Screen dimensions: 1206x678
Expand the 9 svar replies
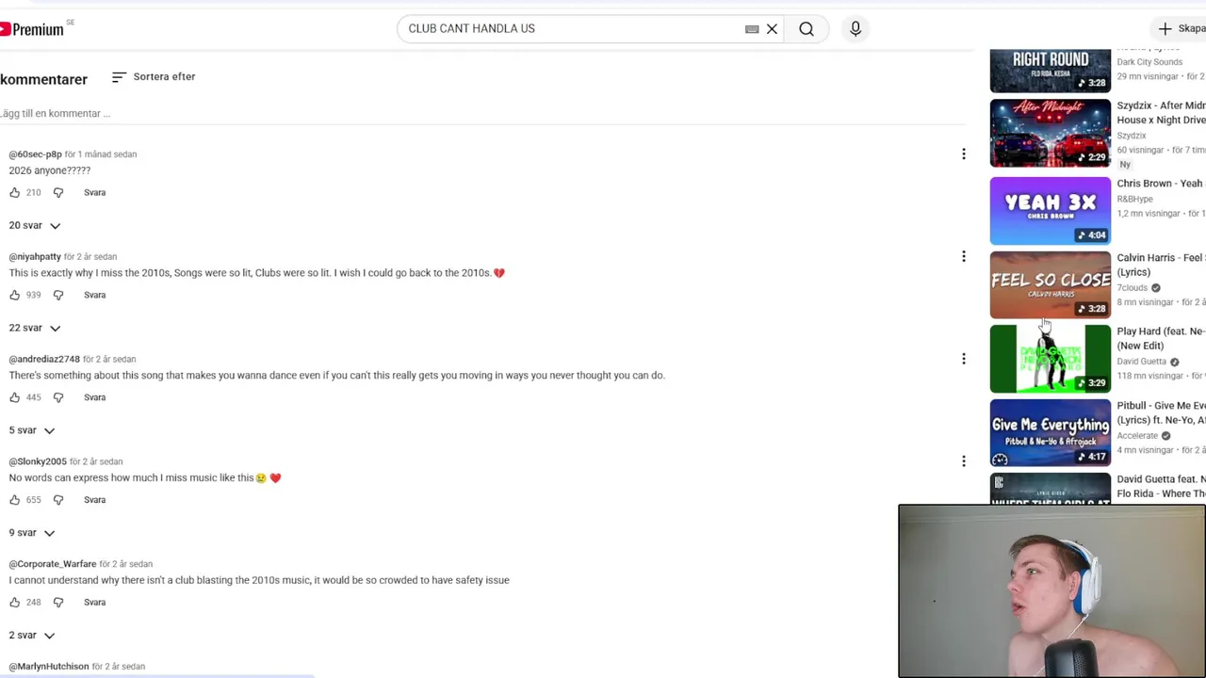[32, 534]
